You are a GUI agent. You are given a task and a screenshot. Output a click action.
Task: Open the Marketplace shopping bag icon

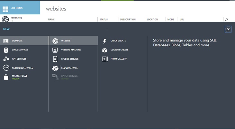click(x=6, y=77)
